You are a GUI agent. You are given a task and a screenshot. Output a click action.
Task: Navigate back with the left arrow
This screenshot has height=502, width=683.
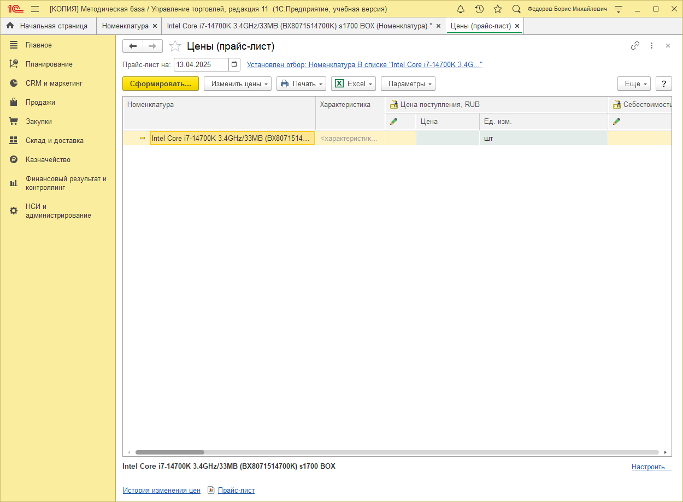pos(133,46)
